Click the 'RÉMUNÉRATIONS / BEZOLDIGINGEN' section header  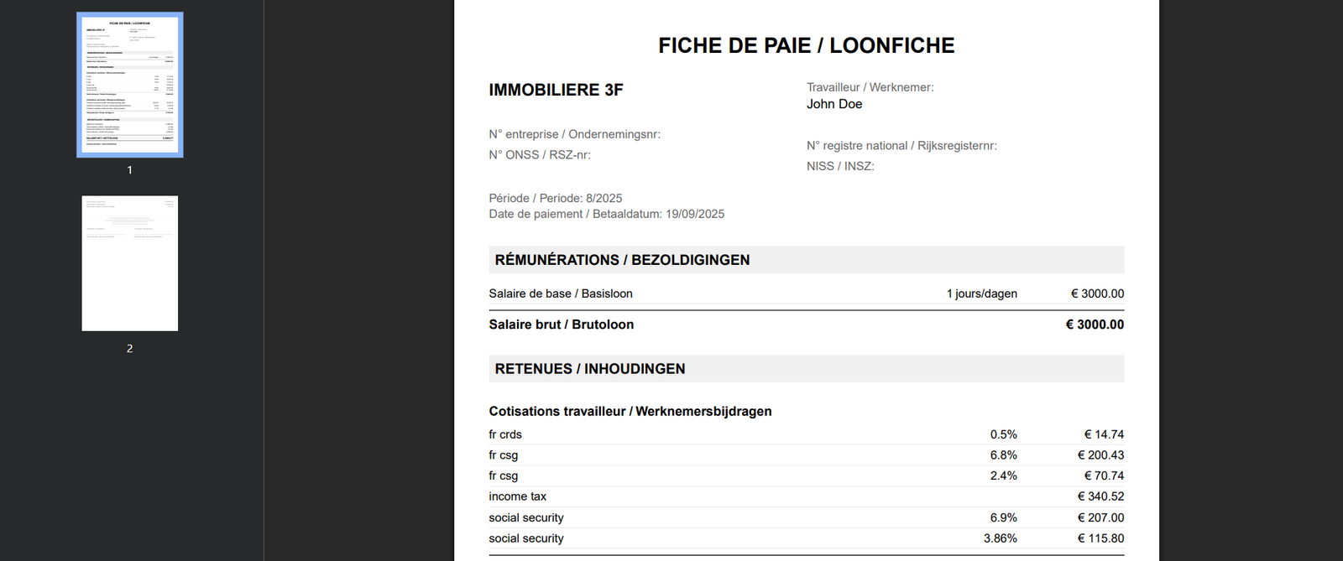pos(622,260)
